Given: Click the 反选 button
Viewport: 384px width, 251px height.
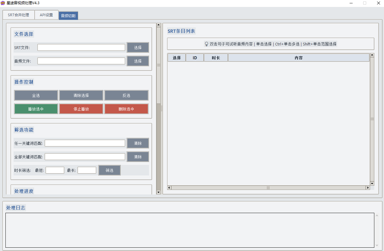Looking at the screenshot, I should (x=126, y=95).
